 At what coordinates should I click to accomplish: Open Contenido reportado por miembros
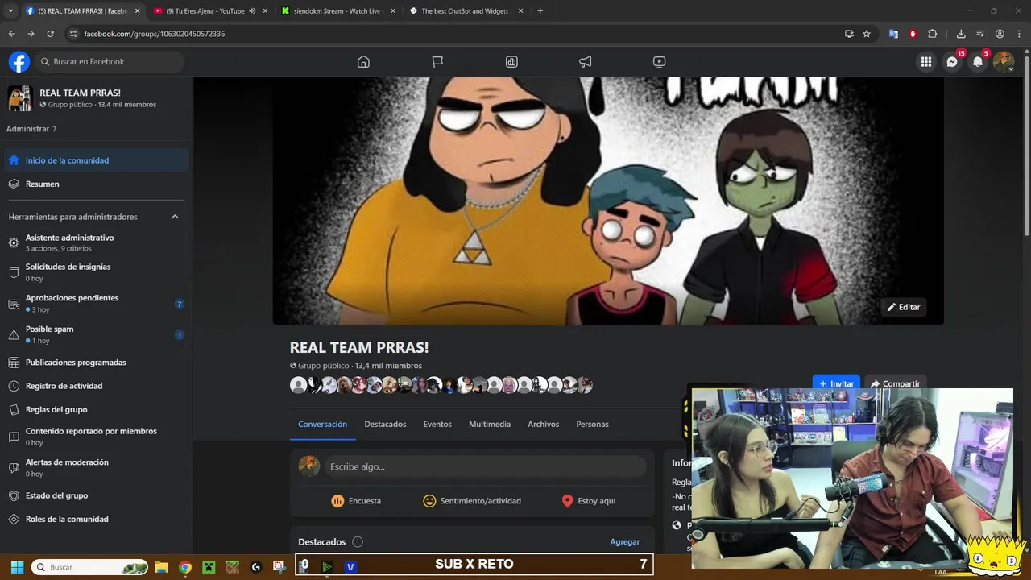tap(96, 437)
